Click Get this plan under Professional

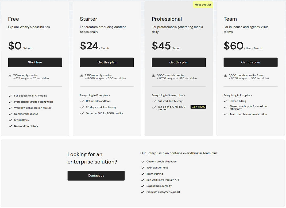point(179,62)
